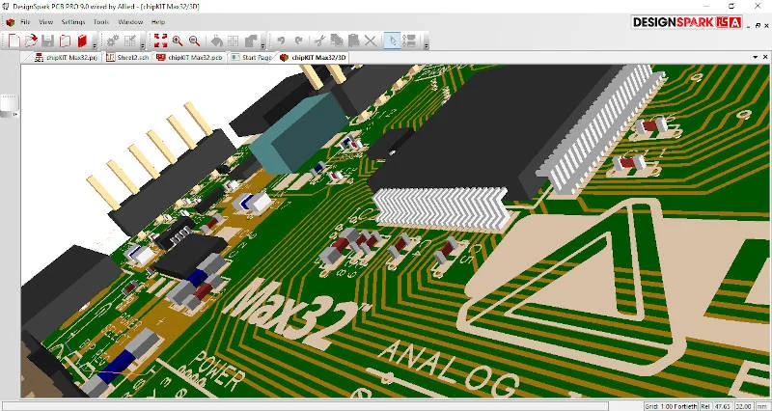Click the gears settings toolbar icon
772x411 pixels.
click(x=113, y=41)
